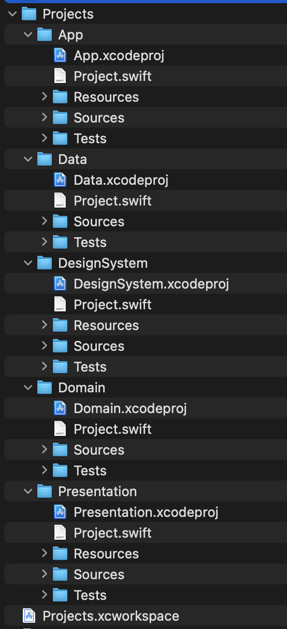287x629 pixels.
Task: Expand Sources folder under DesignSystem
Action: pos(44,346)
